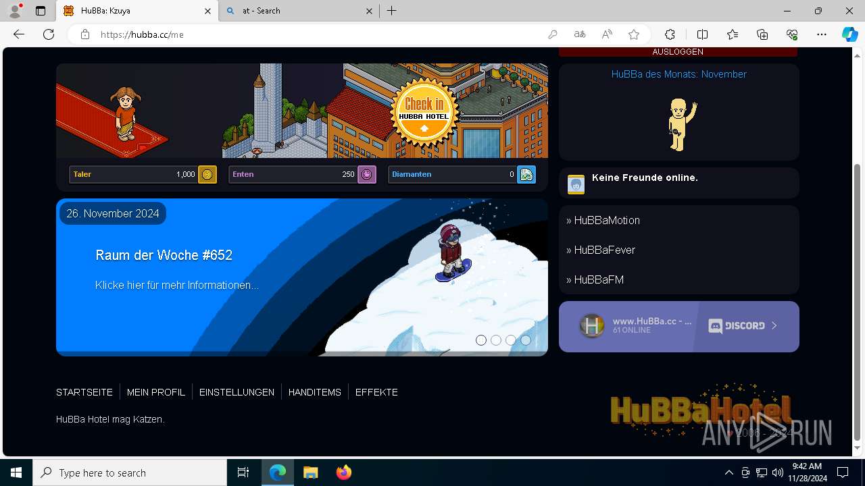Open the Copilot sidebar icon
The height and width of the screenshot is (486, 865).
click(x=849, y=34)
